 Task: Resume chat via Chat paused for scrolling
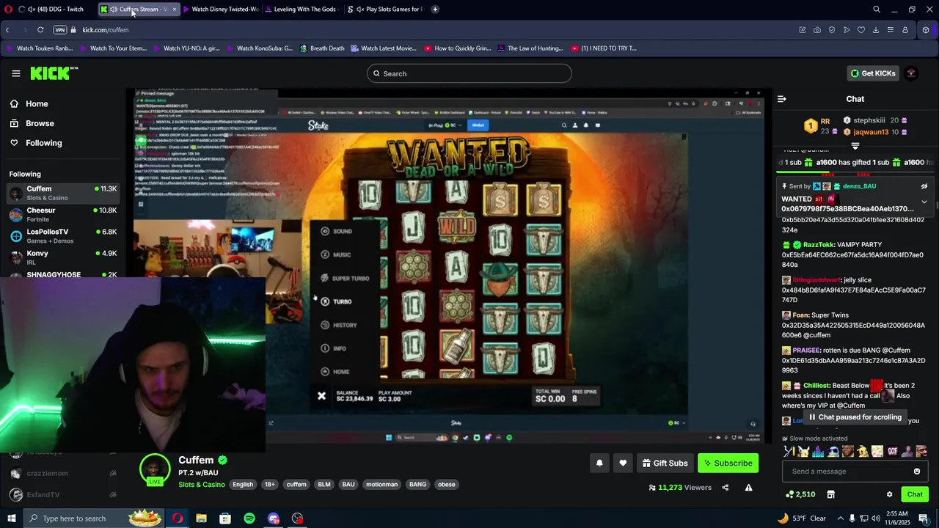click(x=855, y=417)
